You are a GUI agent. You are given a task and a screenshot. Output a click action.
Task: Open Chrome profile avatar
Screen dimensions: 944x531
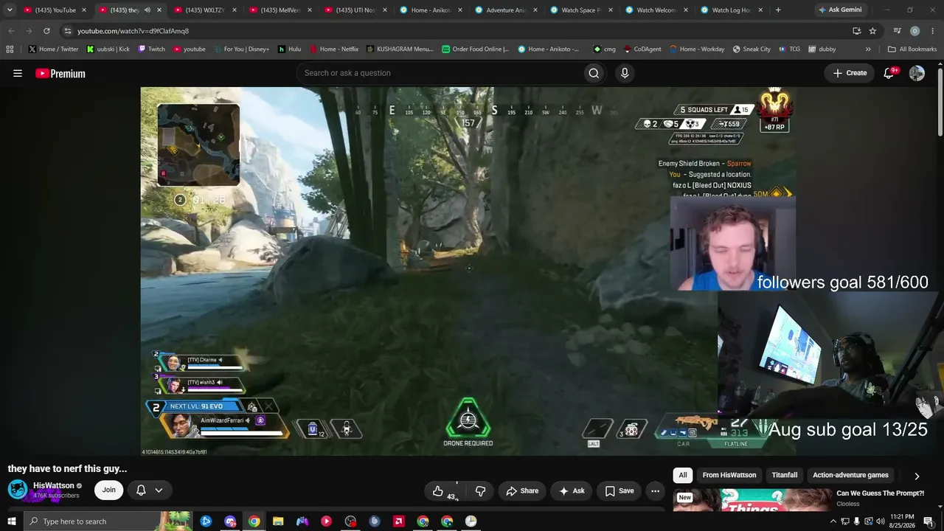(x=914, y=31)
